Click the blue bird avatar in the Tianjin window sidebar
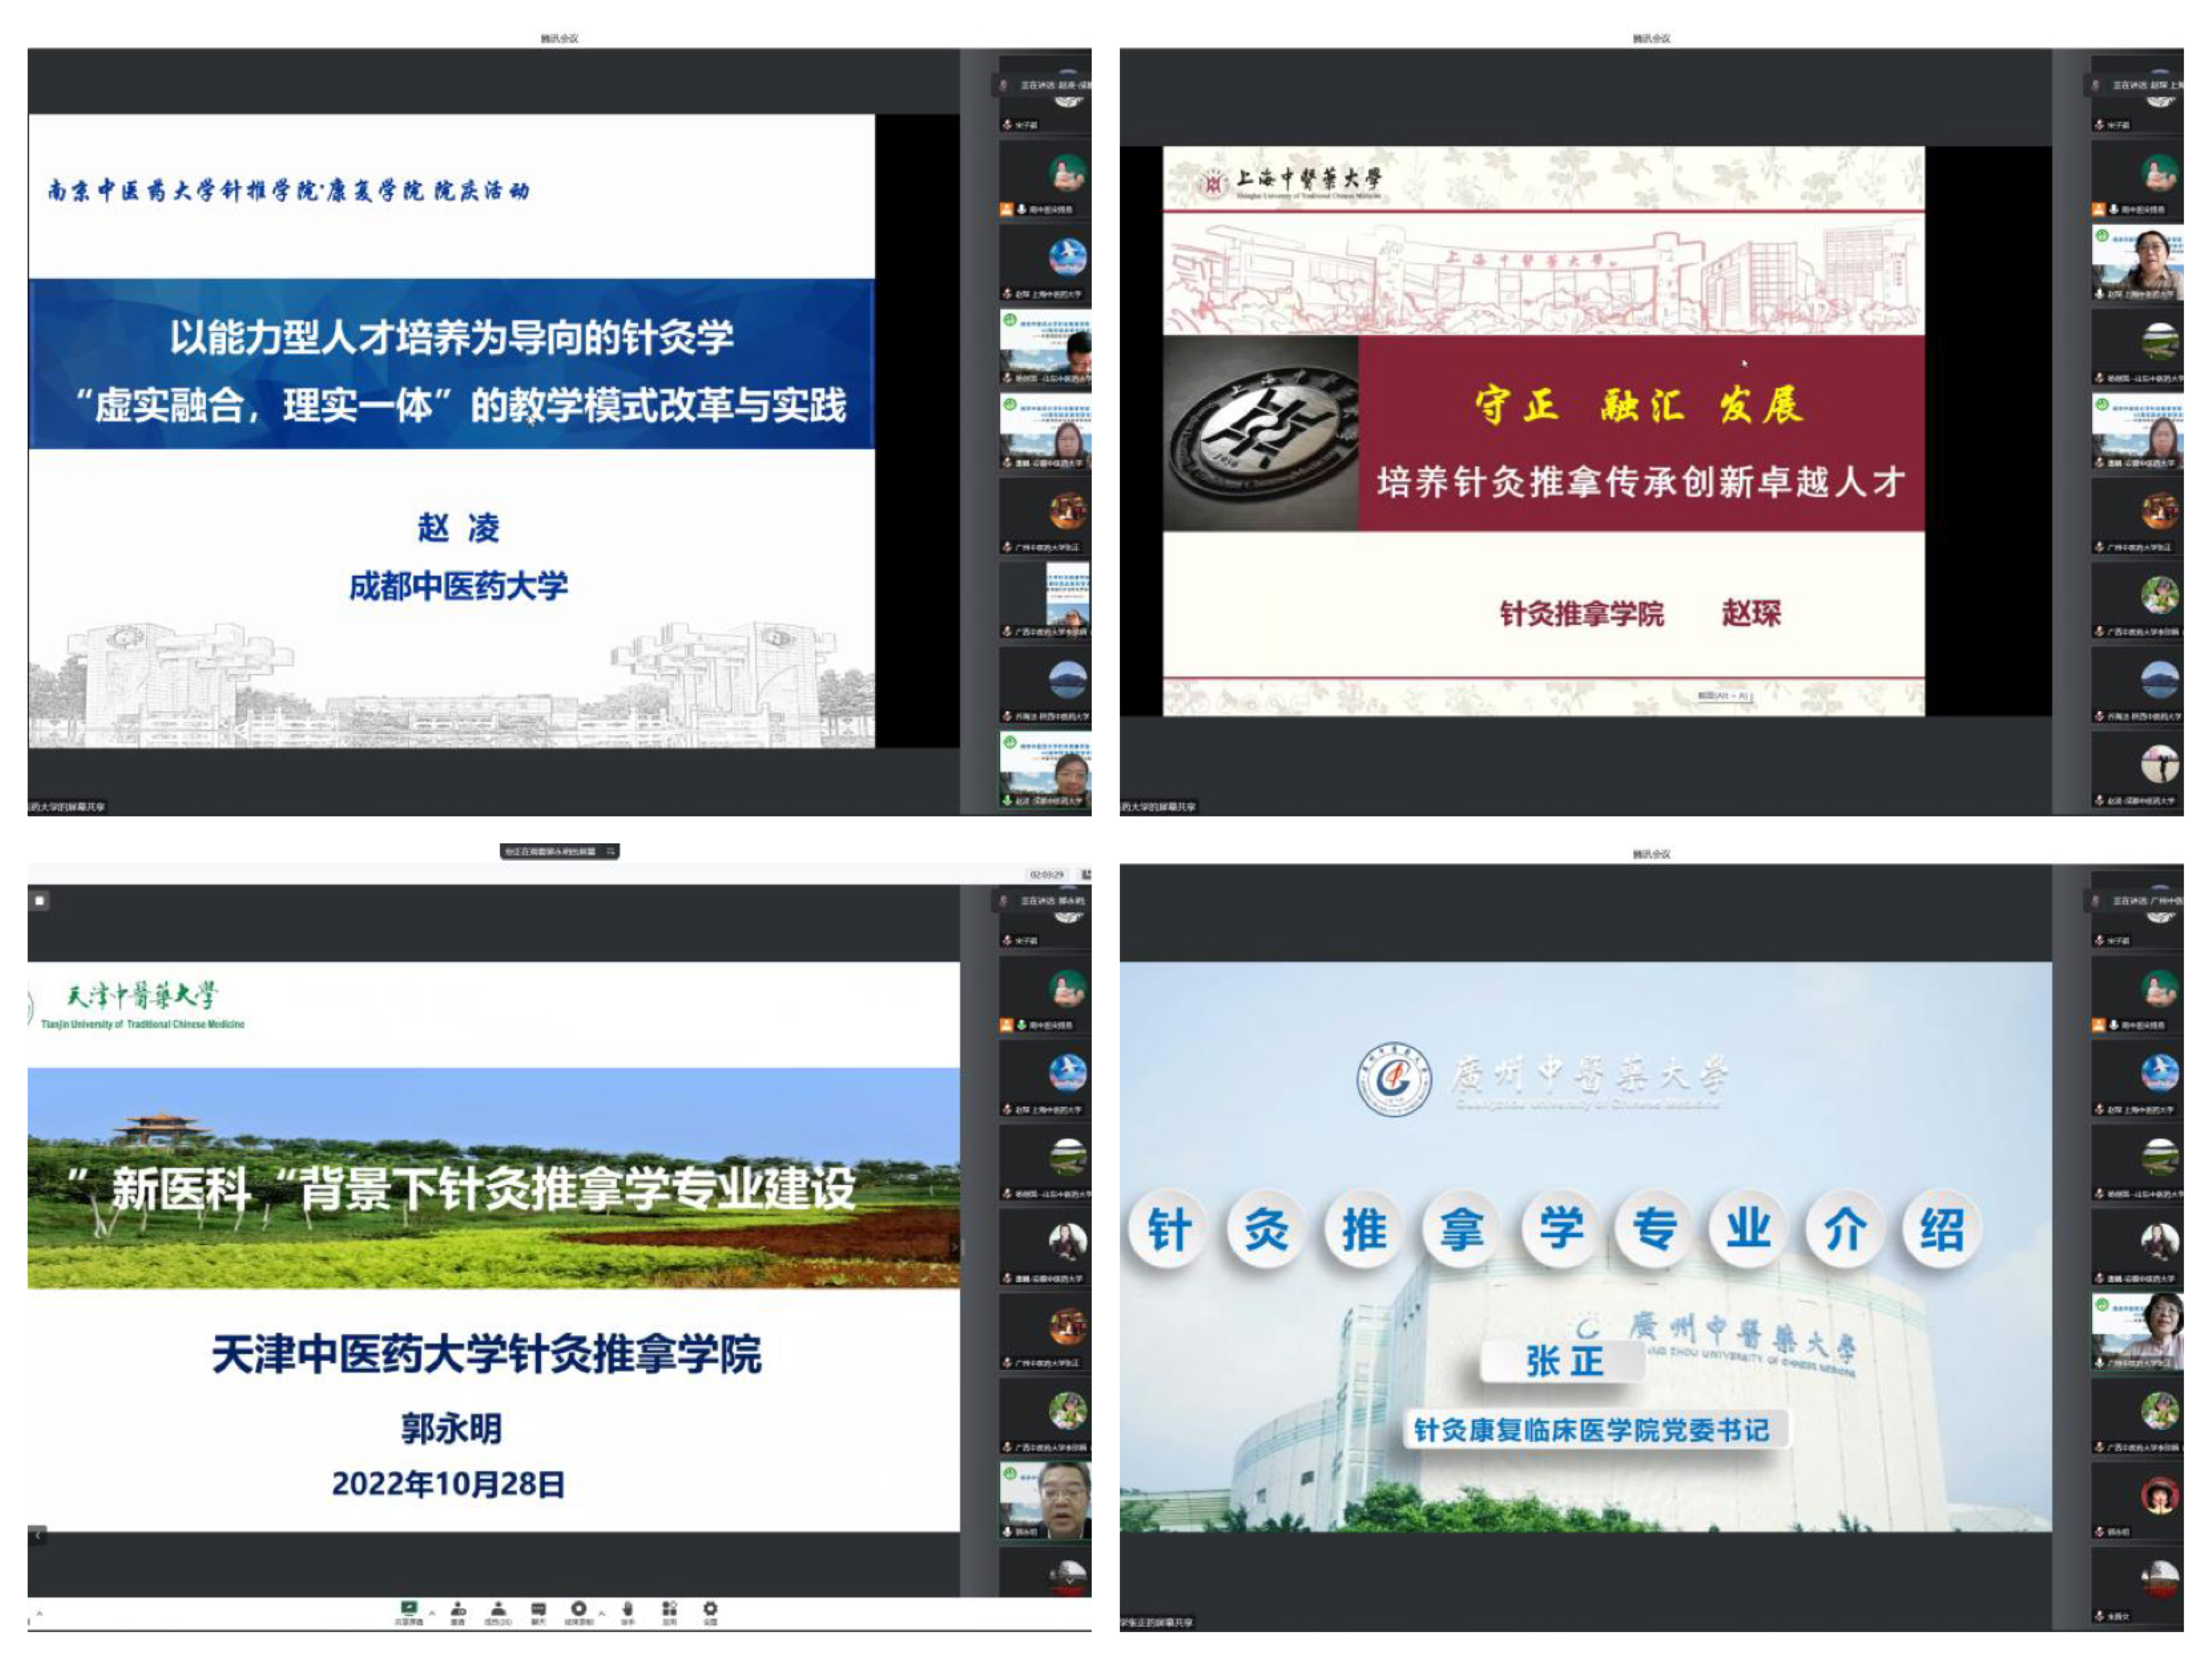 point(1068,1072)
